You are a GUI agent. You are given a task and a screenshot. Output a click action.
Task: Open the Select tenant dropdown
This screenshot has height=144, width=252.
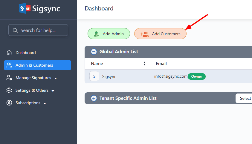click(x=245, y=98)
